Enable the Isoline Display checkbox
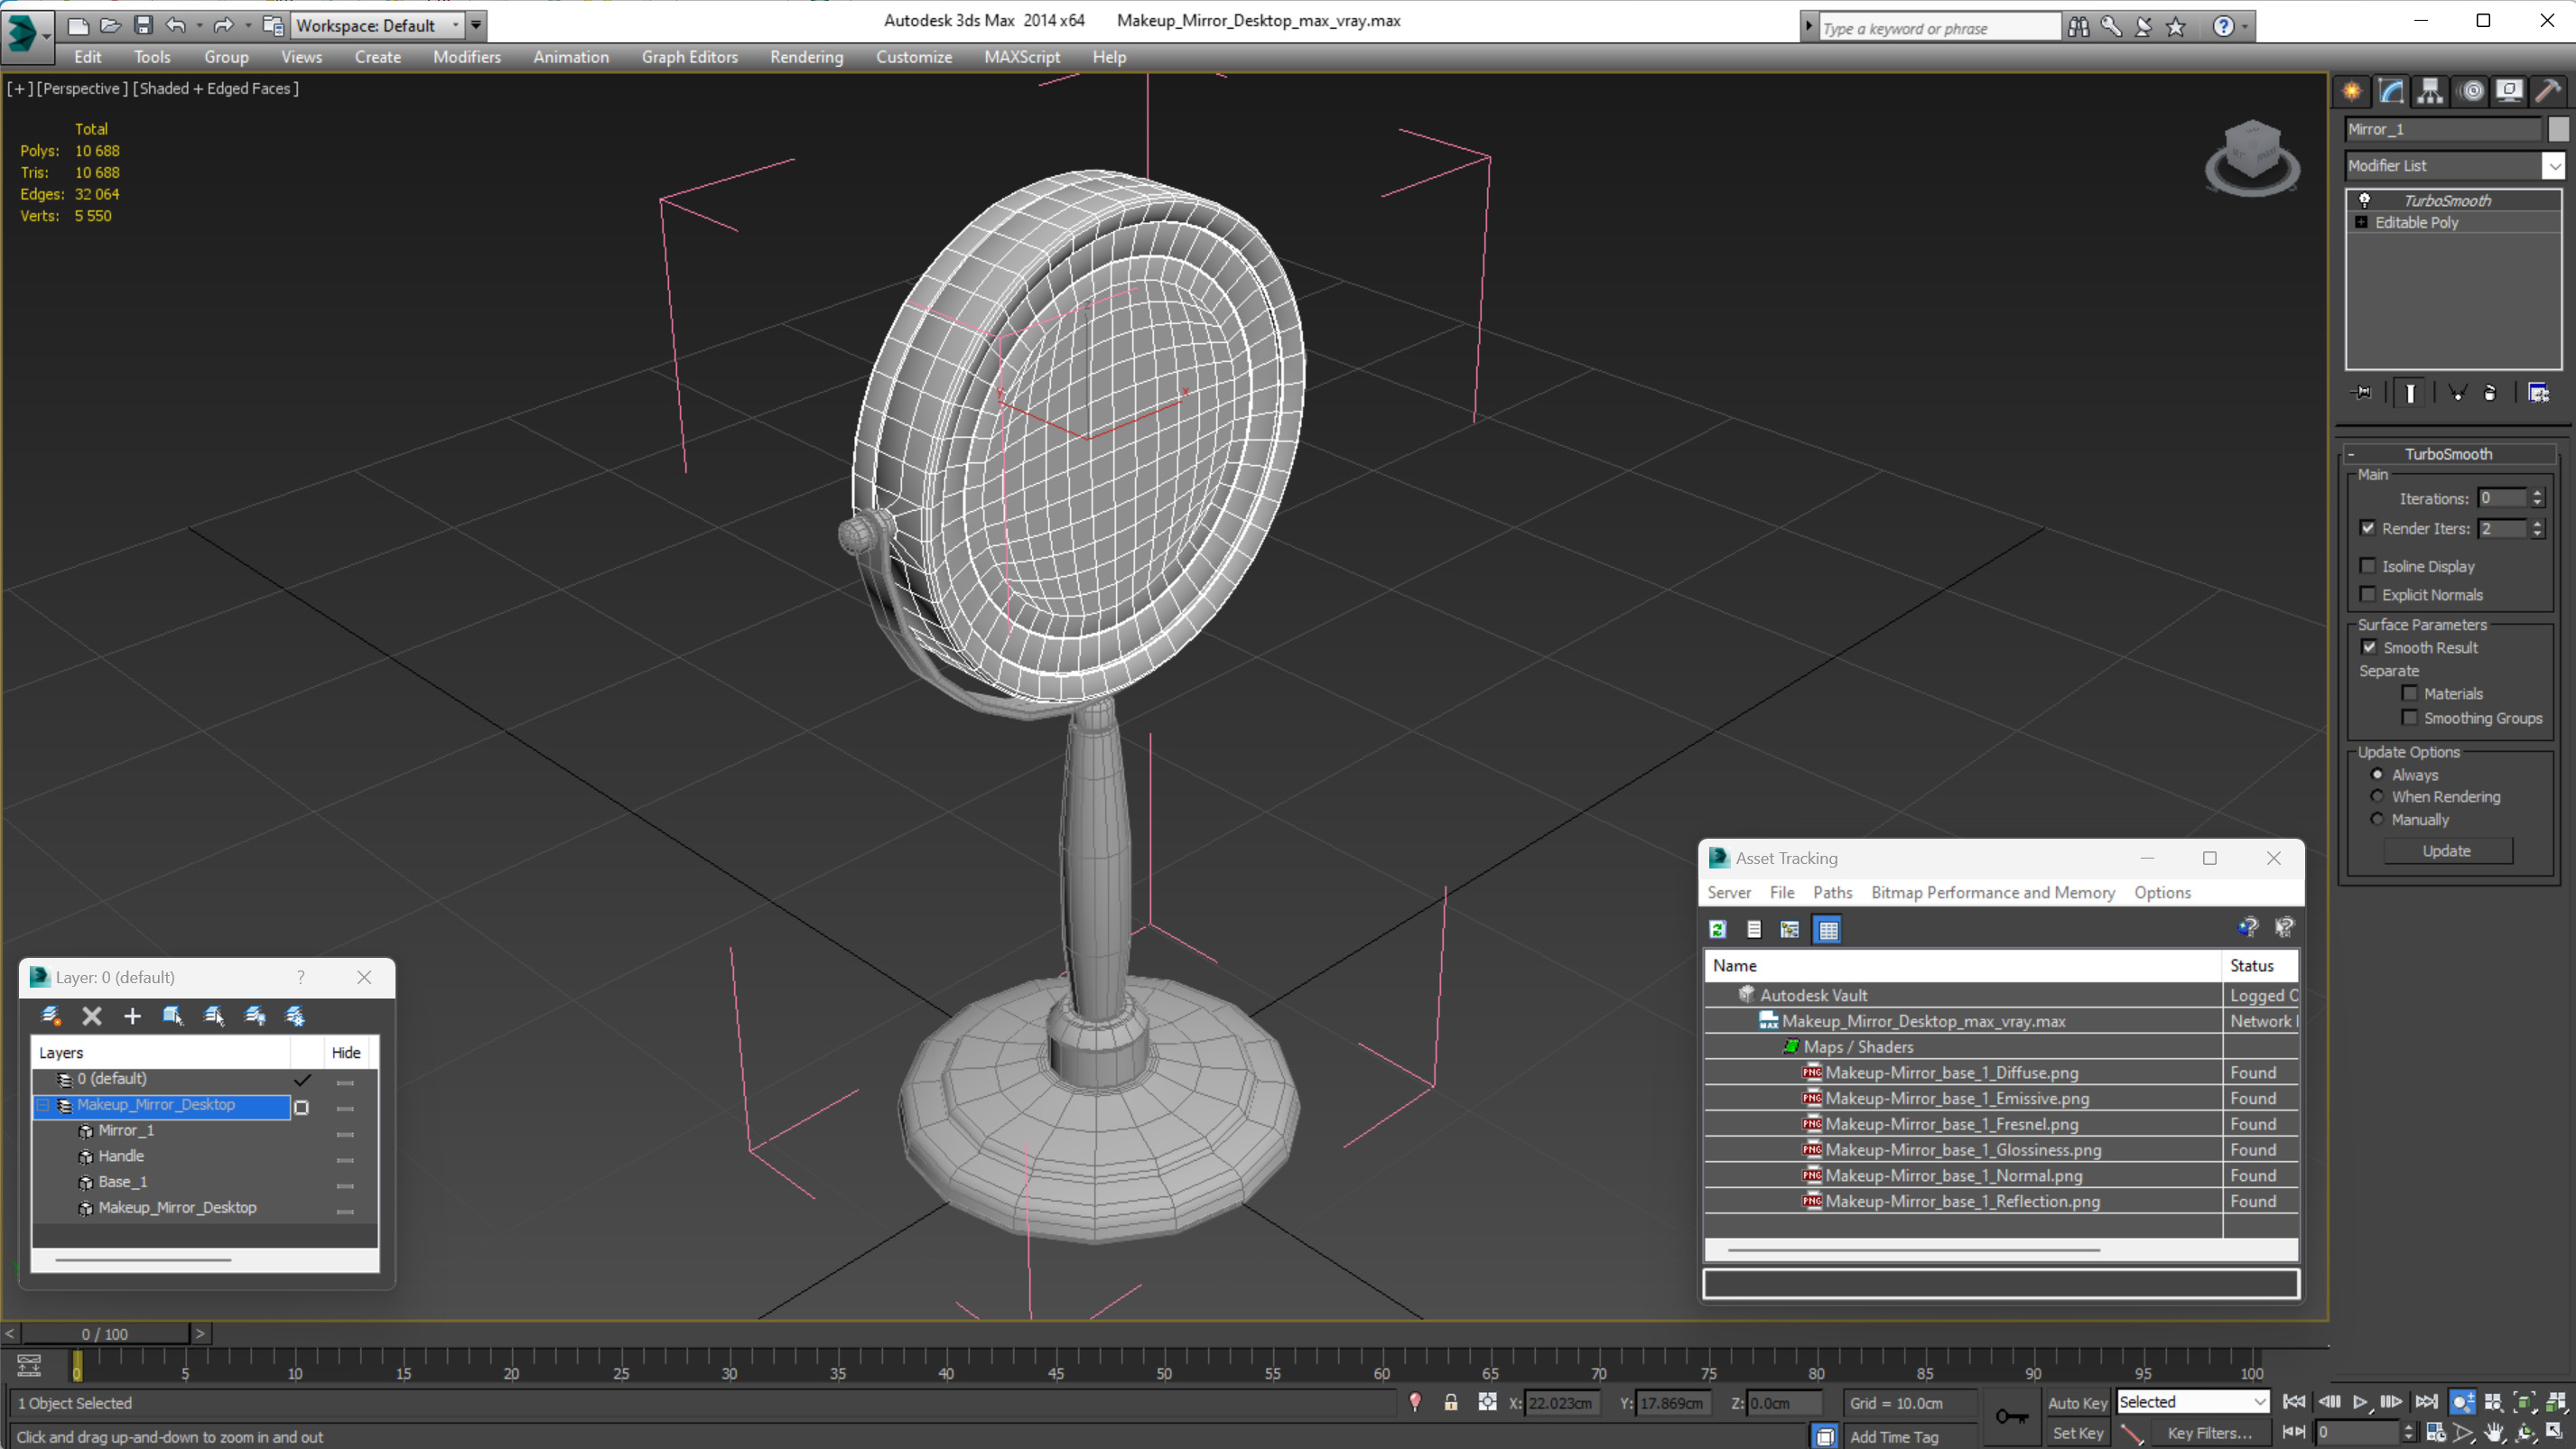Viewport: 2576px width, 1449px height. (2368, 566)
